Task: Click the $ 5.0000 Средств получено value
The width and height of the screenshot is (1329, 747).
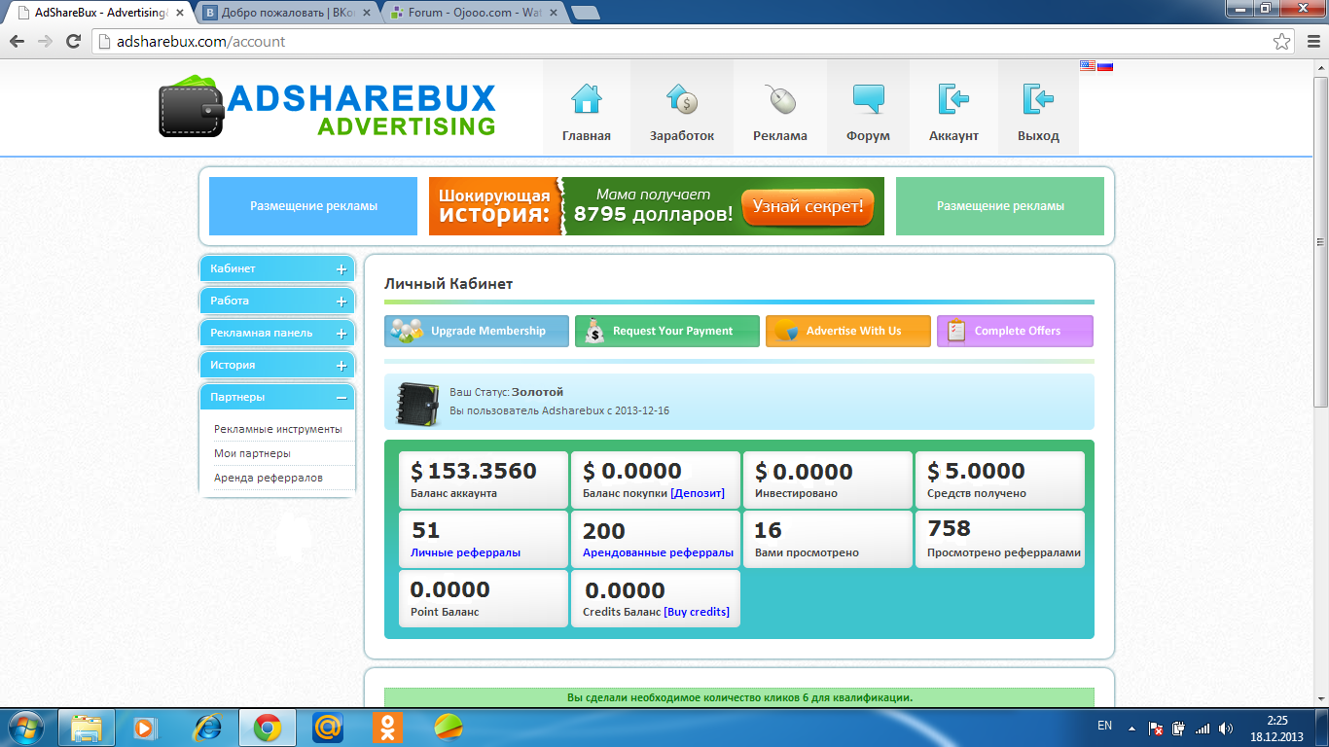Action: point(976,471)
